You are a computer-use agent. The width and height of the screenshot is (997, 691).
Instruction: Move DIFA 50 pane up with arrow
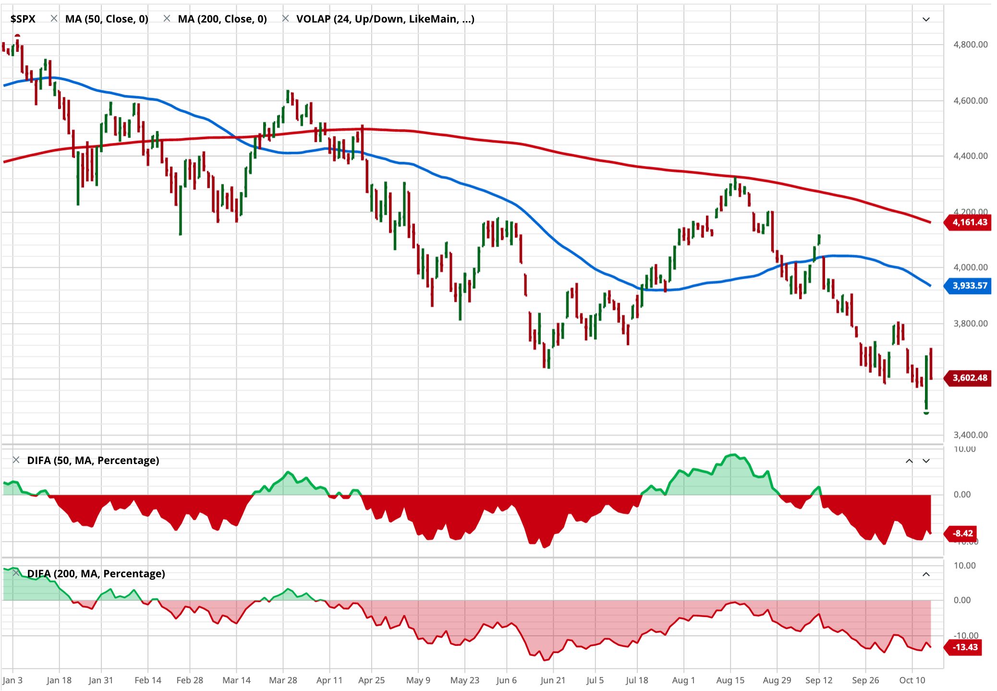coord(909,461)
